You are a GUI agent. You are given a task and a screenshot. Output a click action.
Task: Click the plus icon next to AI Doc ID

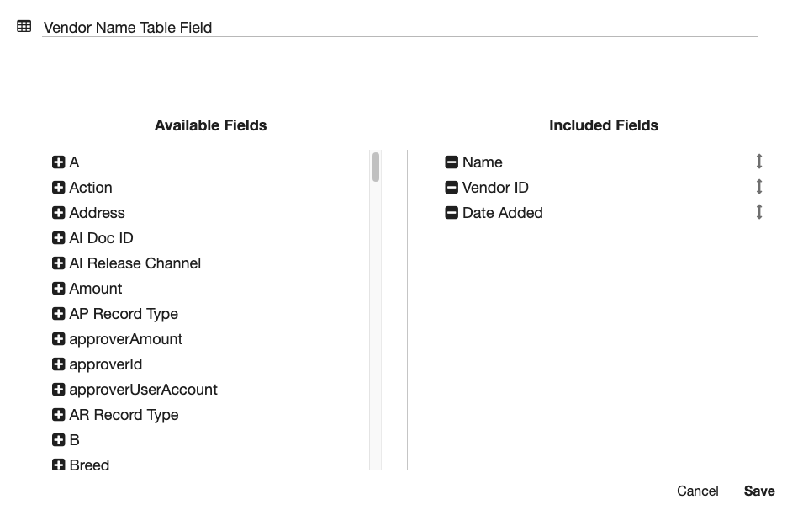tap(57, 238)
